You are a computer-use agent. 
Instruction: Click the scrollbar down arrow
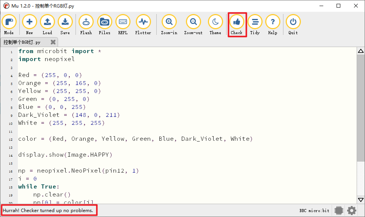(361, 200)
